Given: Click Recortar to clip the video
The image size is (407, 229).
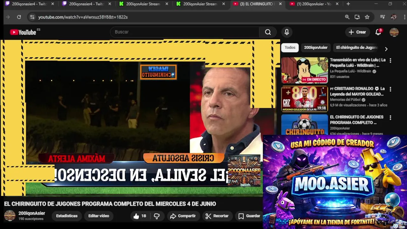Looking at the screenshot, I should click(x=217, y=216).
